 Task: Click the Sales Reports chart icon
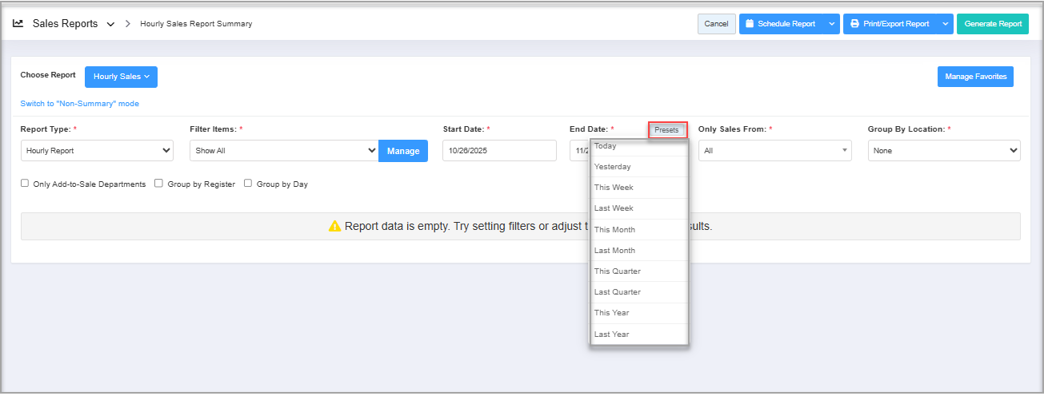18,24
